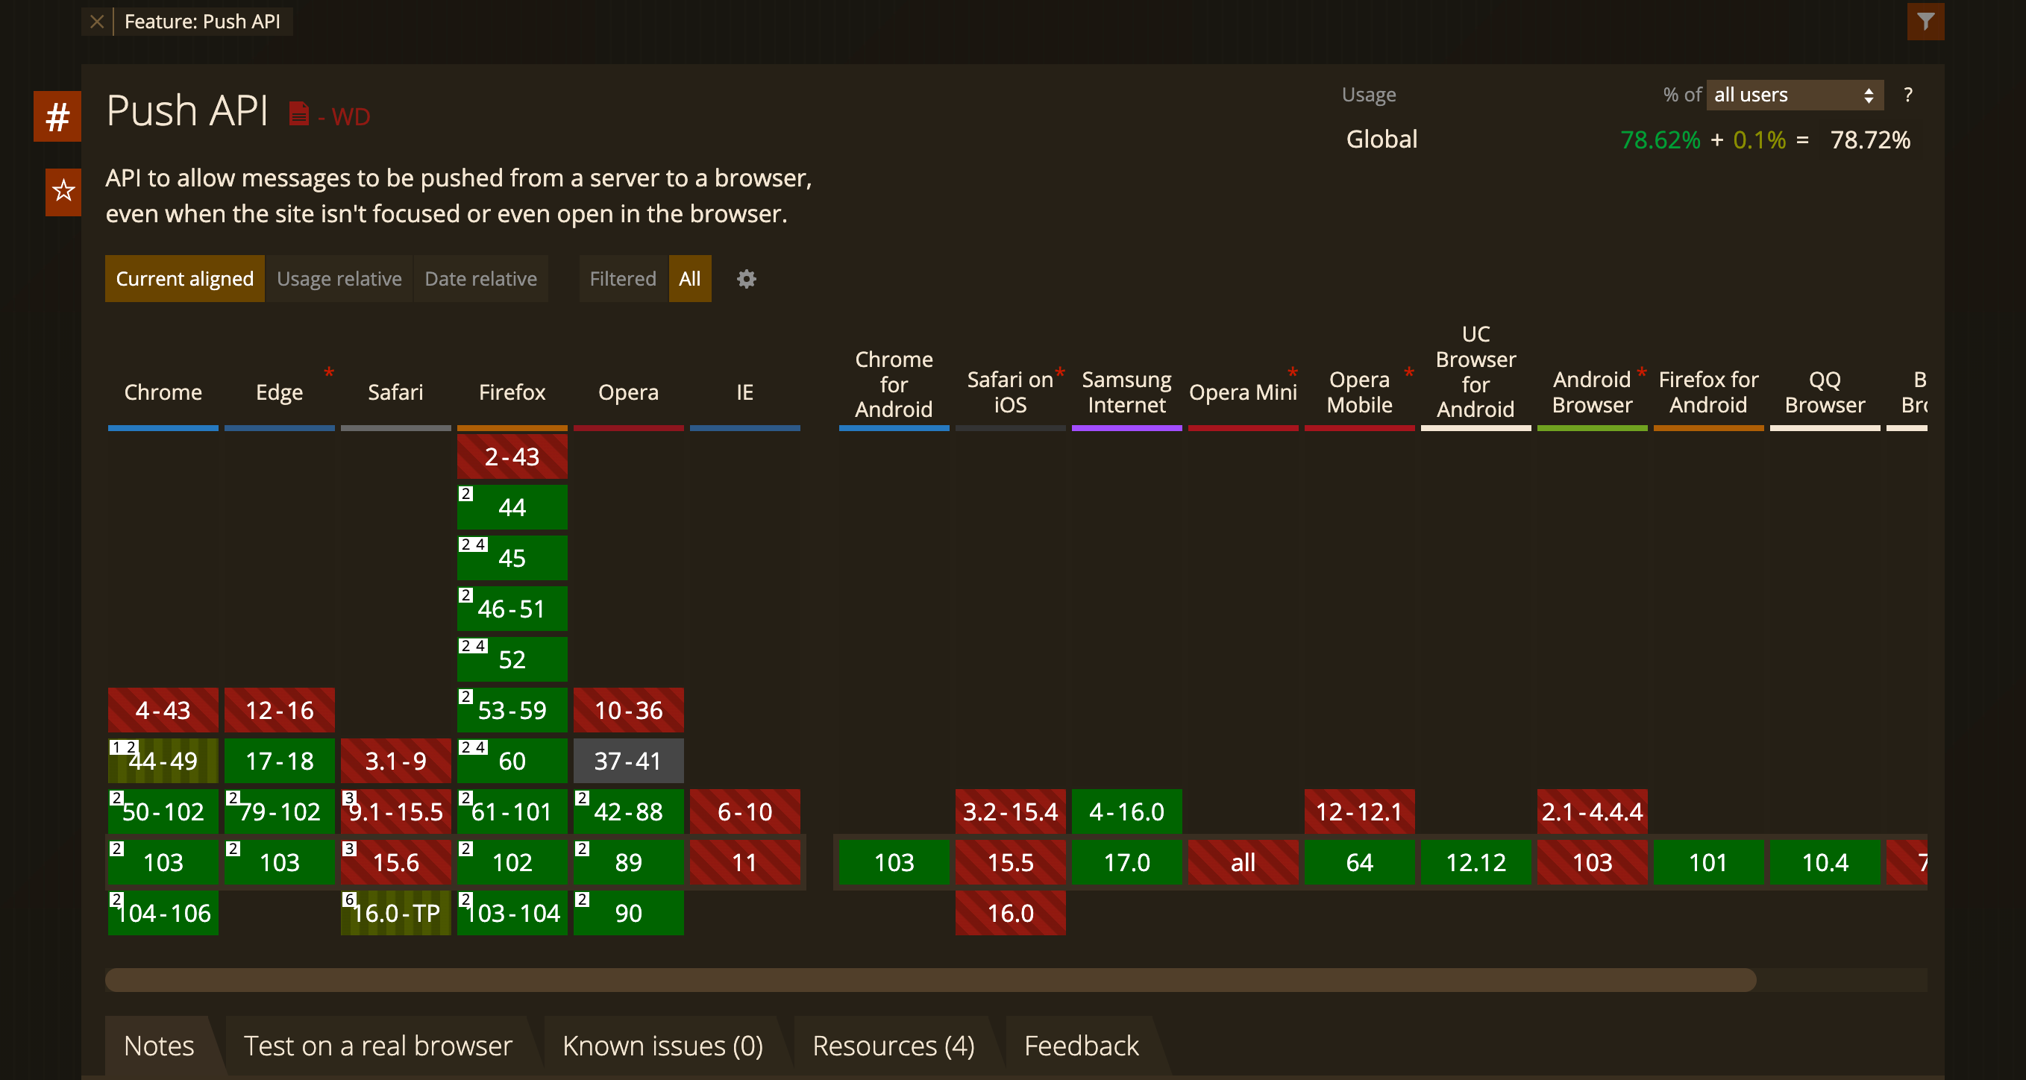Click the hash permalink icon
This screenshot has width=2026, height=1080.
[57, 117]
